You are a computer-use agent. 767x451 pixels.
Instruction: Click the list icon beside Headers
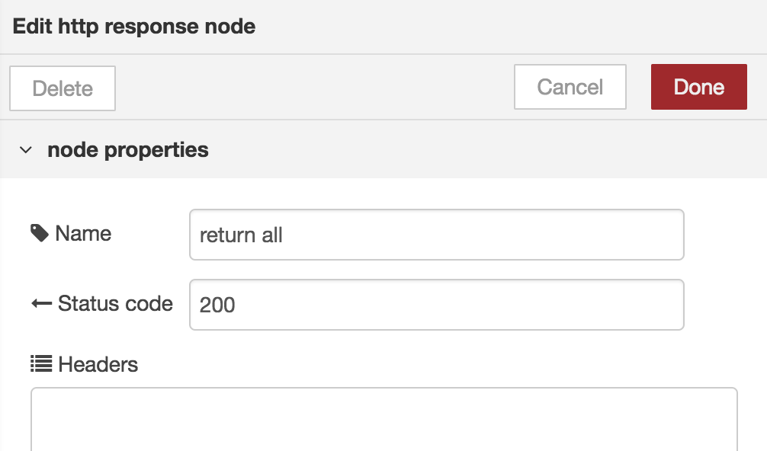pos(41,364)
